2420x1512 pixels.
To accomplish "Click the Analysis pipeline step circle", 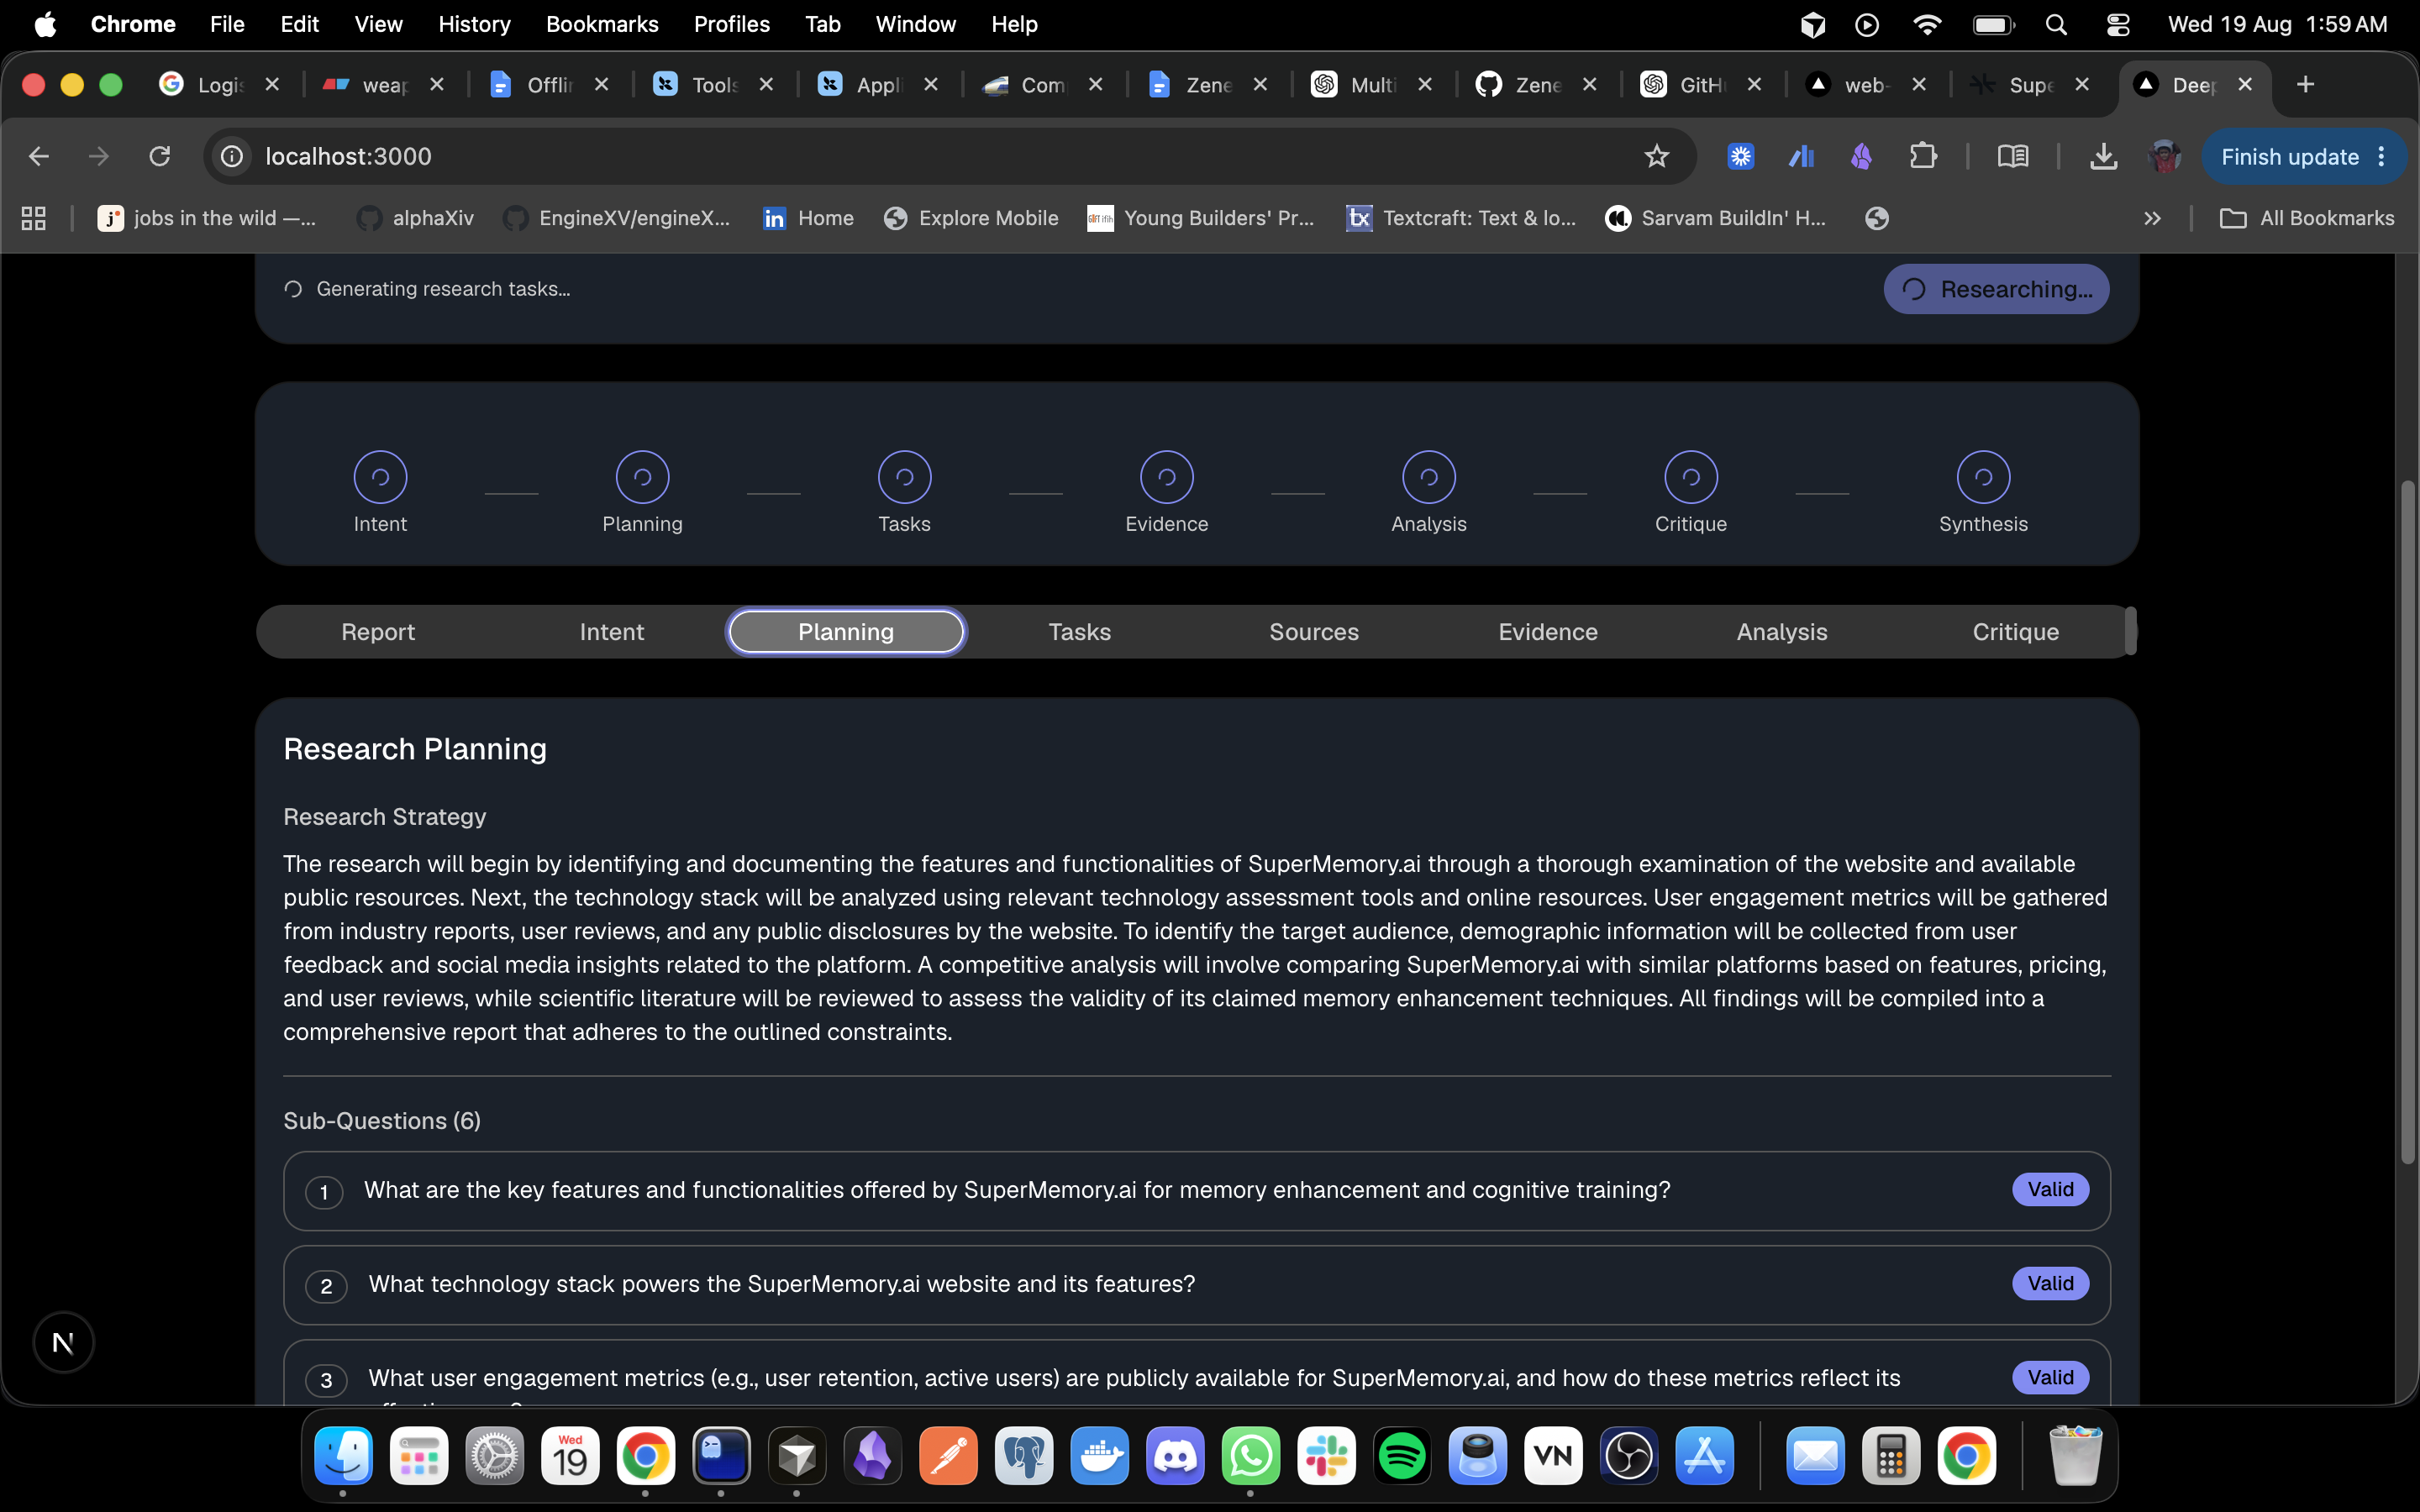I will pyautogui.click(x=1428, y=477).
